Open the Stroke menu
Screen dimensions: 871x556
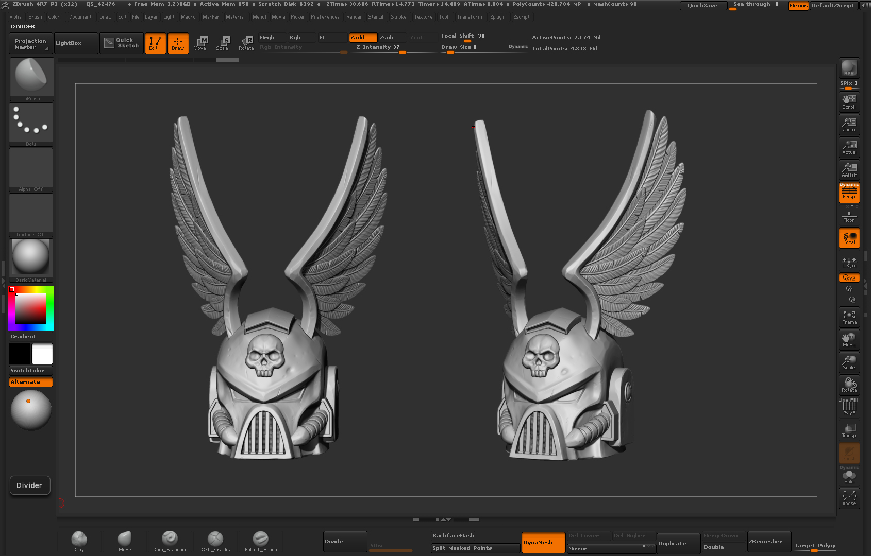[x=398, y=17]
